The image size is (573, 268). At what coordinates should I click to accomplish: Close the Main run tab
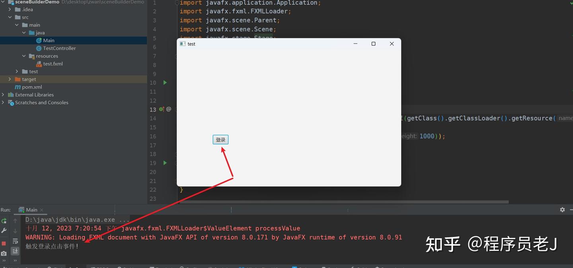tap(42, 210)
